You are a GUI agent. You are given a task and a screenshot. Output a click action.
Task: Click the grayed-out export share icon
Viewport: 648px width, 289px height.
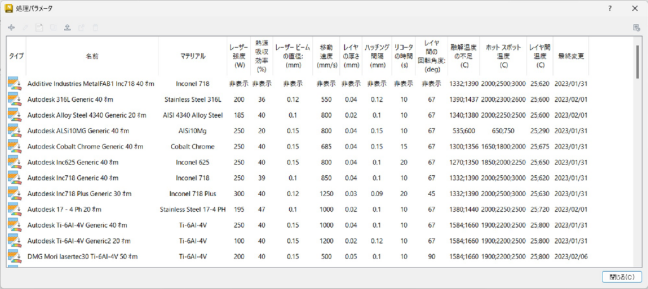(x=82, y=28)
